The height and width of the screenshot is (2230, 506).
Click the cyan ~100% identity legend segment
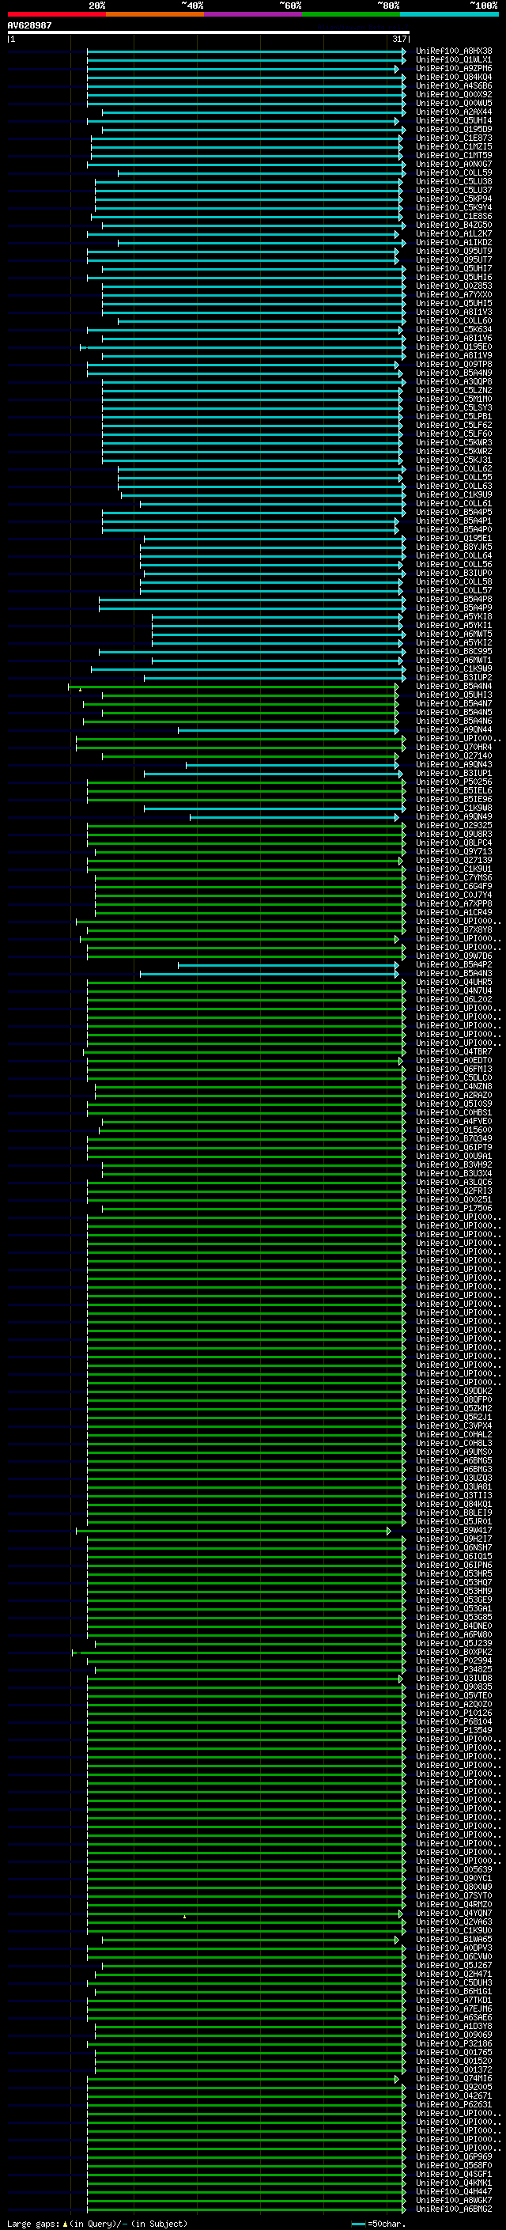click(x=450, y=14)
